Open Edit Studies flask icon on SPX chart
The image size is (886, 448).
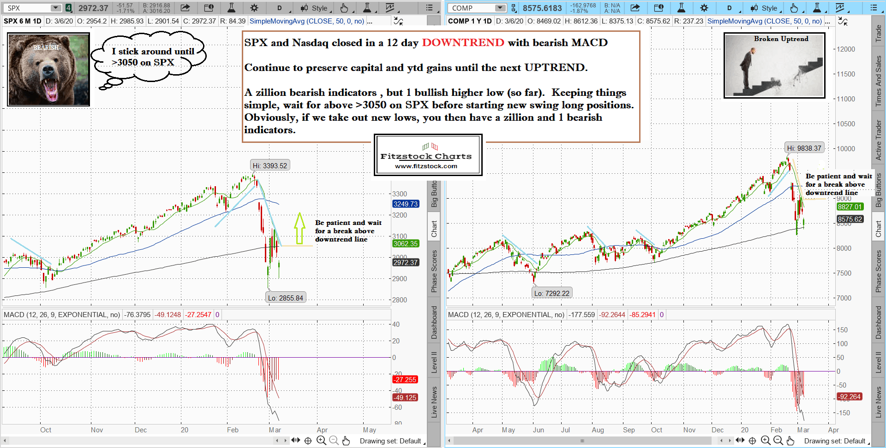[231, 8]
